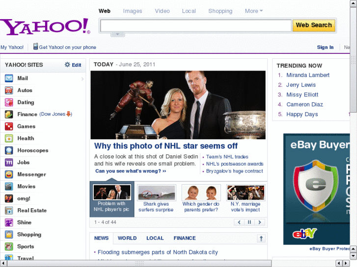Click trending topic Happy Days
The height and width of the screenshot is (267, 357).
point(302,114)
